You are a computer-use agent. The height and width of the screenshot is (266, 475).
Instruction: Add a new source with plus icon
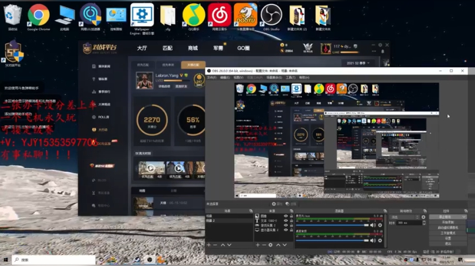tap(257, 245)
